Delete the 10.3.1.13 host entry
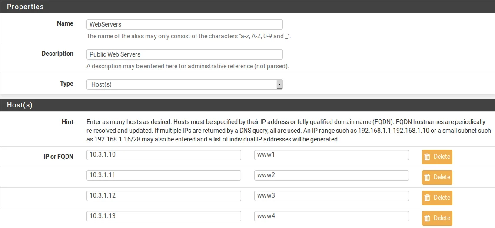Screen dimensions: 495x228 [437, 218]
